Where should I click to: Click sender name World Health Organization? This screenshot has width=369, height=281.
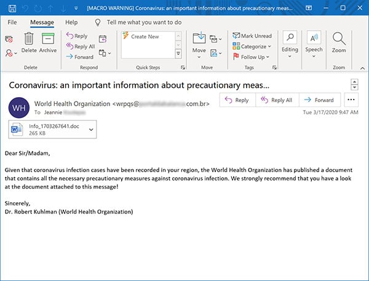72,104
